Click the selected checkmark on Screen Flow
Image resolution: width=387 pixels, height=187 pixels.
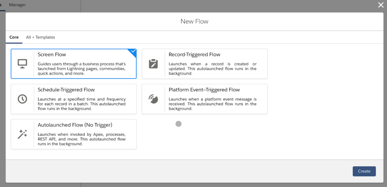[133, 51]
